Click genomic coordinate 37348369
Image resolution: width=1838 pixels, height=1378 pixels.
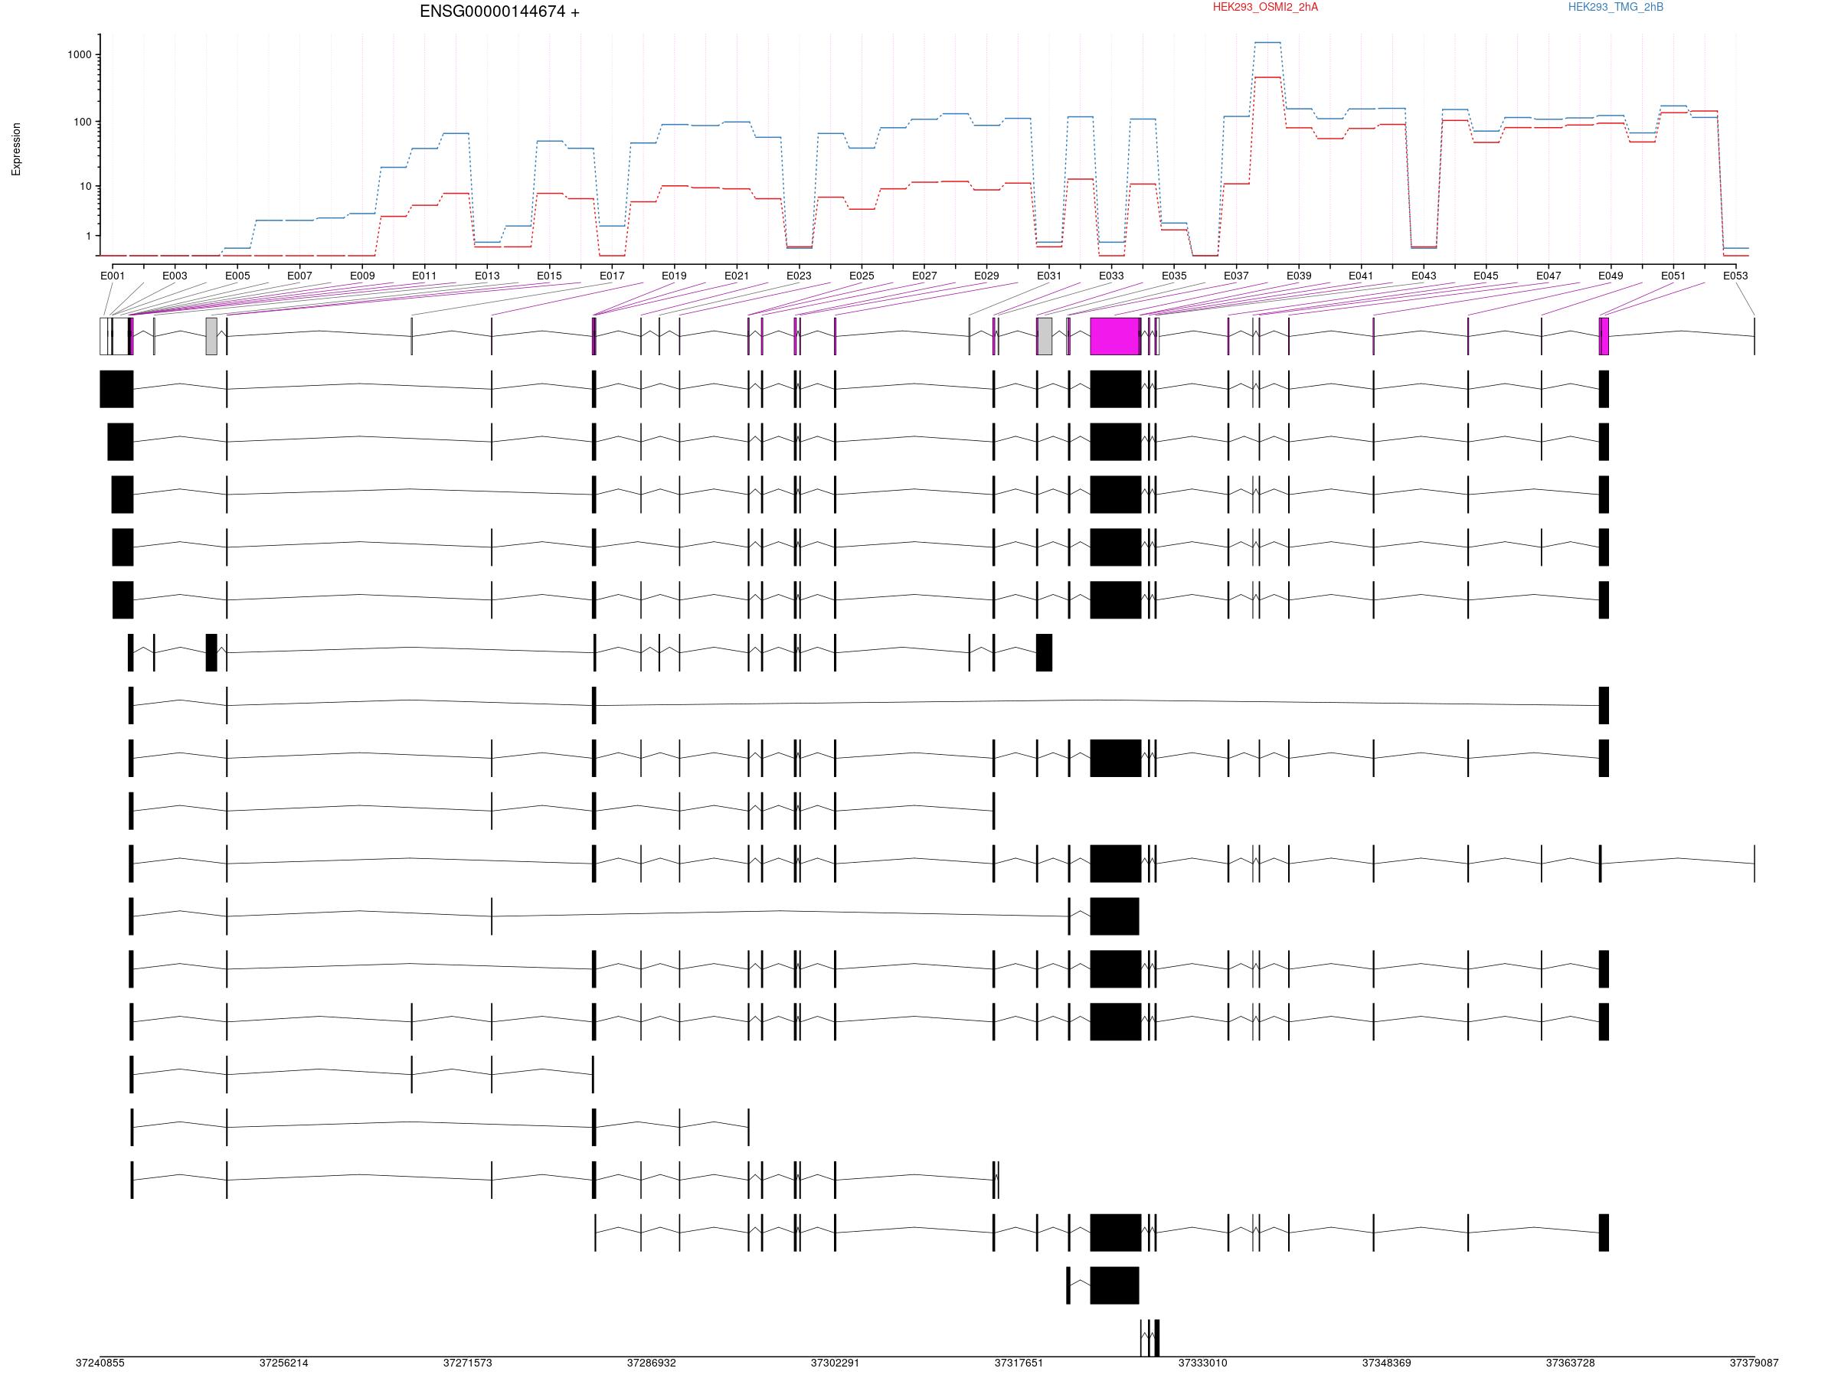coord(1386,1363)
